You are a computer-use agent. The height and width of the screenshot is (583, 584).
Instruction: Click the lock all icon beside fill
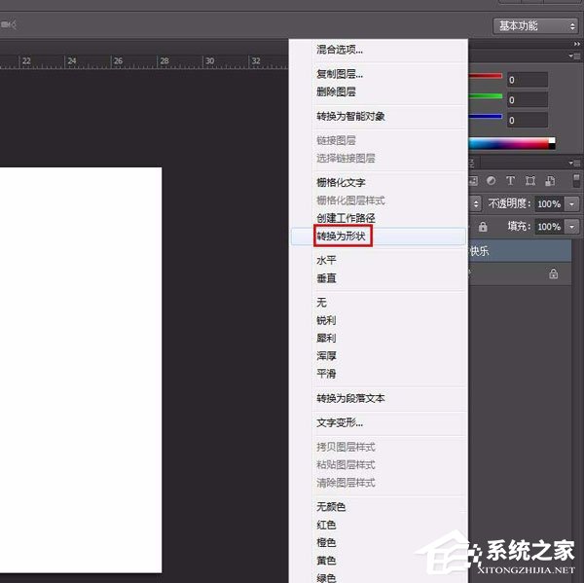point(483,227)
